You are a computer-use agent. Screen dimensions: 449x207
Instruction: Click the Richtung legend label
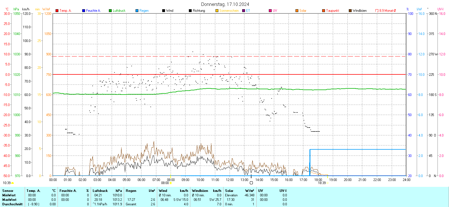pyautogui.click(x=199, y=11)
